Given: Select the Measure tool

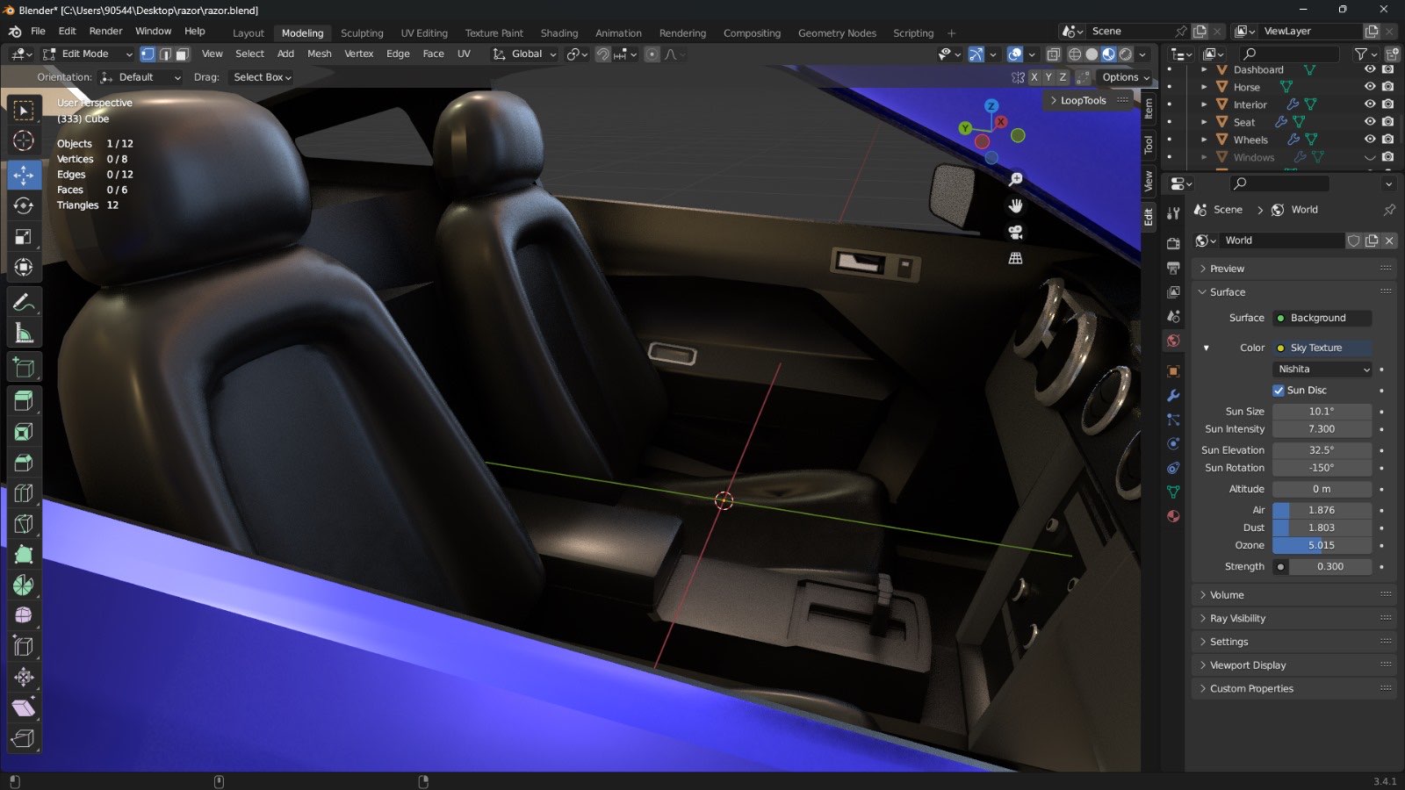Looking at the screenshot, I should 24,334.
